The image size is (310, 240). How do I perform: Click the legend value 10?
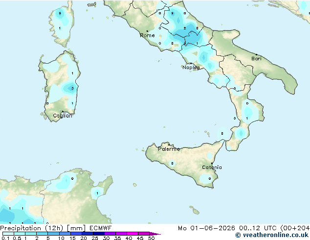tap(61, 238)
